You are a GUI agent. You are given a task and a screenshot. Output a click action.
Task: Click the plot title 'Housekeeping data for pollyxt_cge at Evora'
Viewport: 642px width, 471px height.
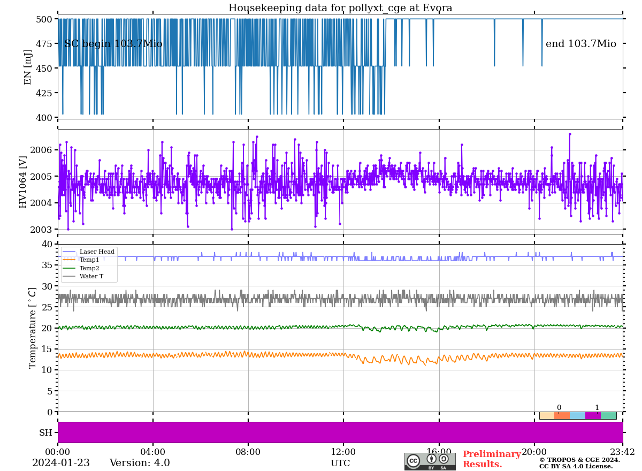340,8
